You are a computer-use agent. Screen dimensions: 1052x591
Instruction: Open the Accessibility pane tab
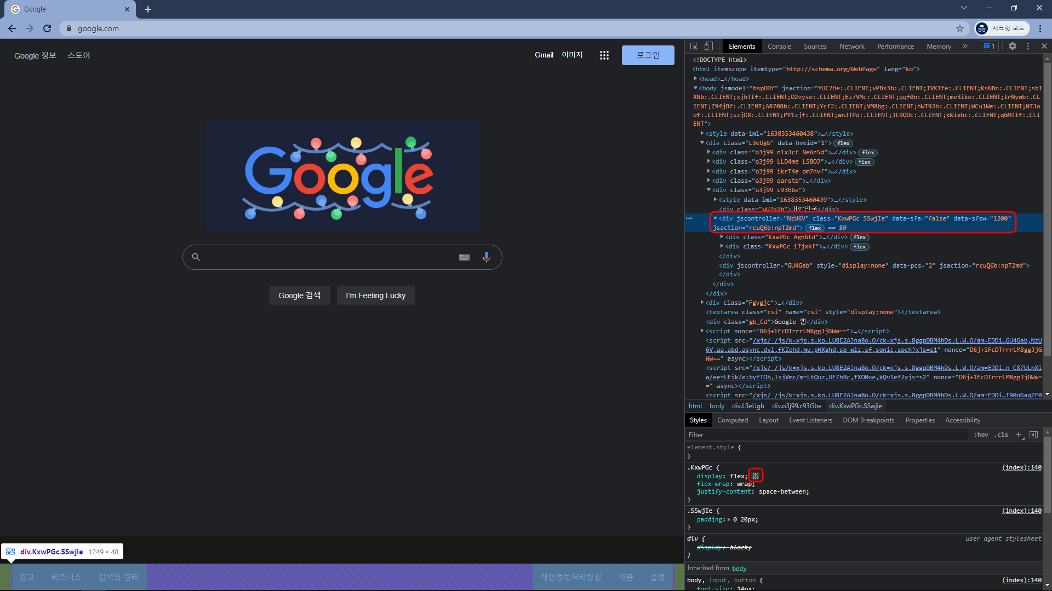pyautogui.click(x=963, y=420)
